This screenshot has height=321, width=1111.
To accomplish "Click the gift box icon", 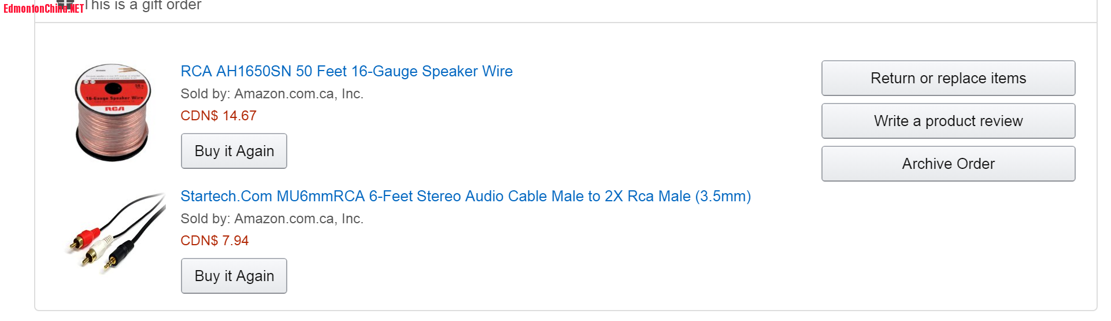I will 66,5.
